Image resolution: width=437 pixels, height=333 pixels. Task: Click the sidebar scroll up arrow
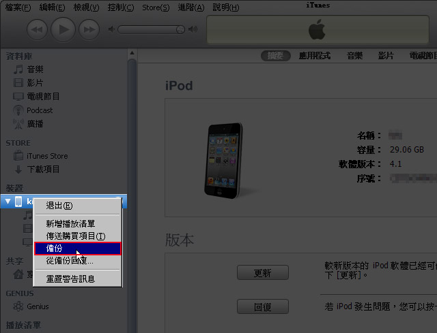click(132, 53)
